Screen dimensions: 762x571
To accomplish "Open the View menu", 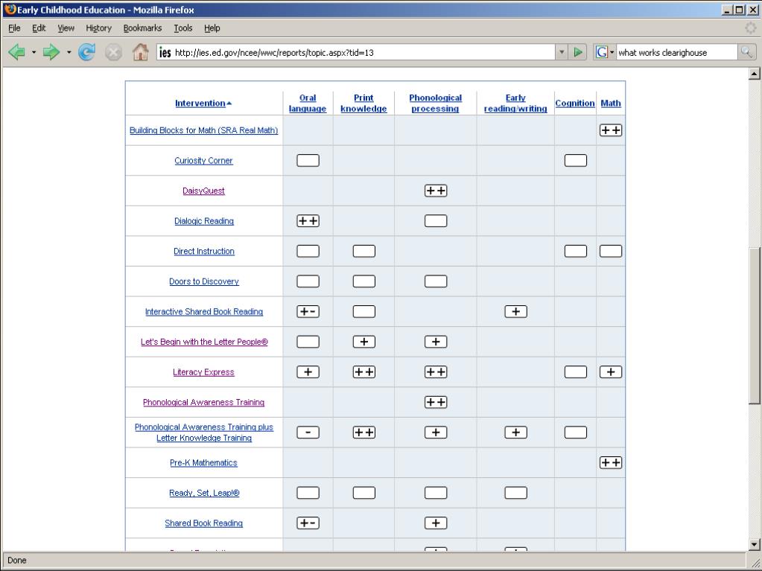I will point(66,28).
